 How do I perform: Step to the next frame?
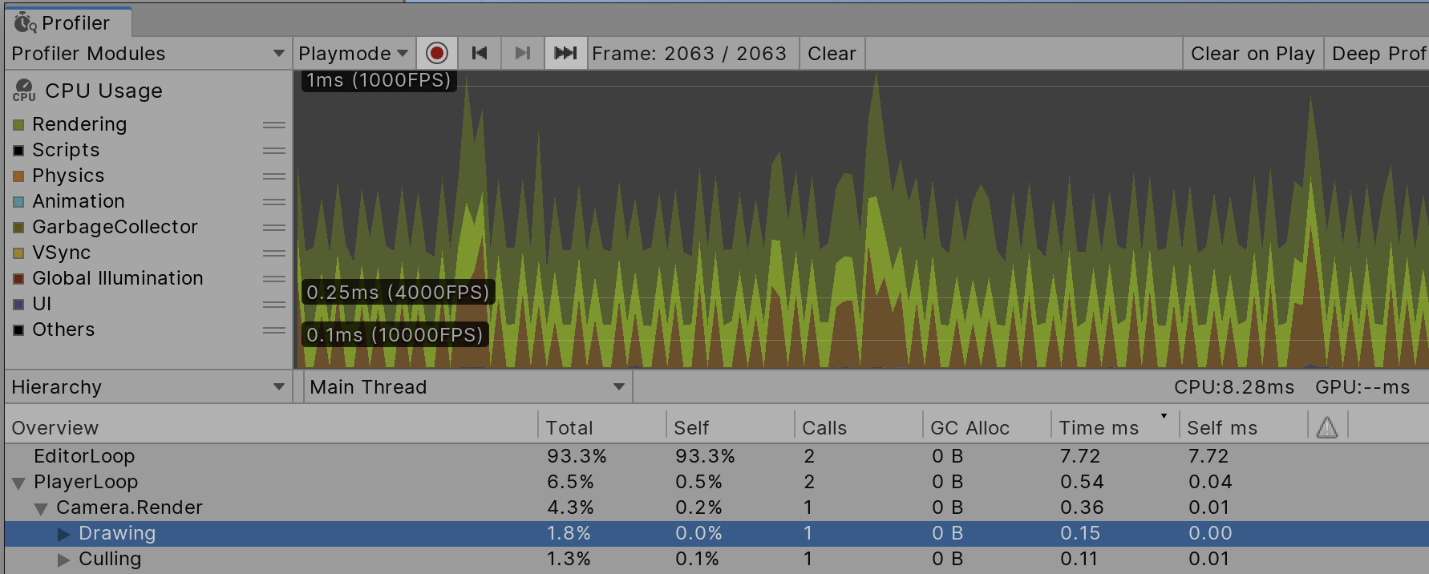click(523, 54)
